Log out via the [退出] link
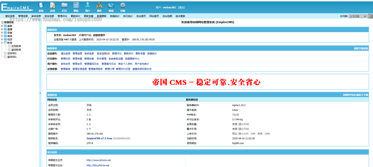This screenshot has height=167, width=373. pyautogui.click(x=181, y=7)
